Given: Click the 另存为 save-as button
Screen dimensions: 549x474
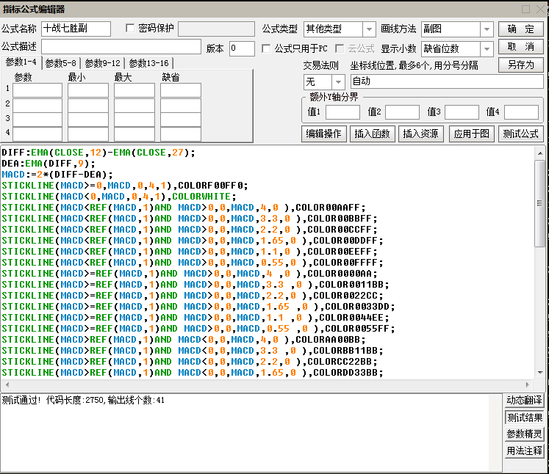Looking at the screenshot, I should (x=520, y=65).
